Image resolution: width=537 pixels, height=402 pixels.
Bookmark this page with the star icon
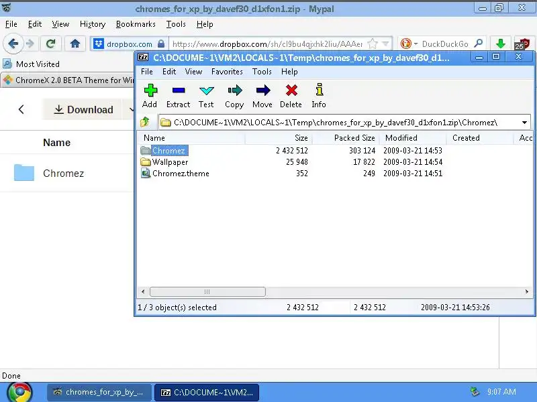coord(373,44)
